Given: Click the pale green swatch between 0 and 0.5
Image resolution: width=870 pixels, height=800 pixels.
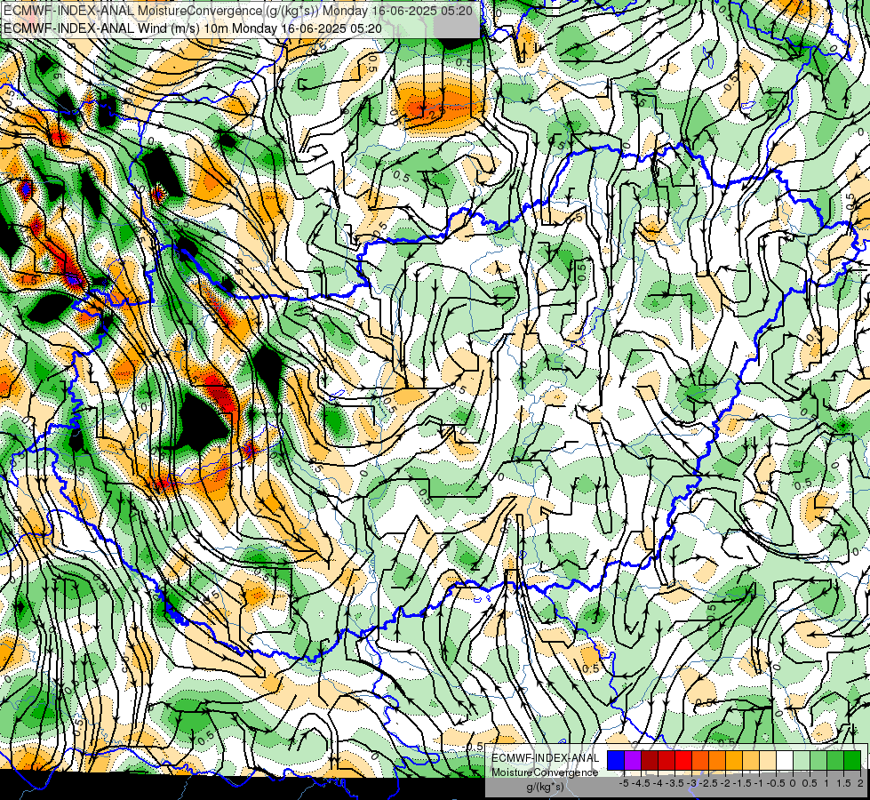Looking at the screenshot, I should 802,761.
